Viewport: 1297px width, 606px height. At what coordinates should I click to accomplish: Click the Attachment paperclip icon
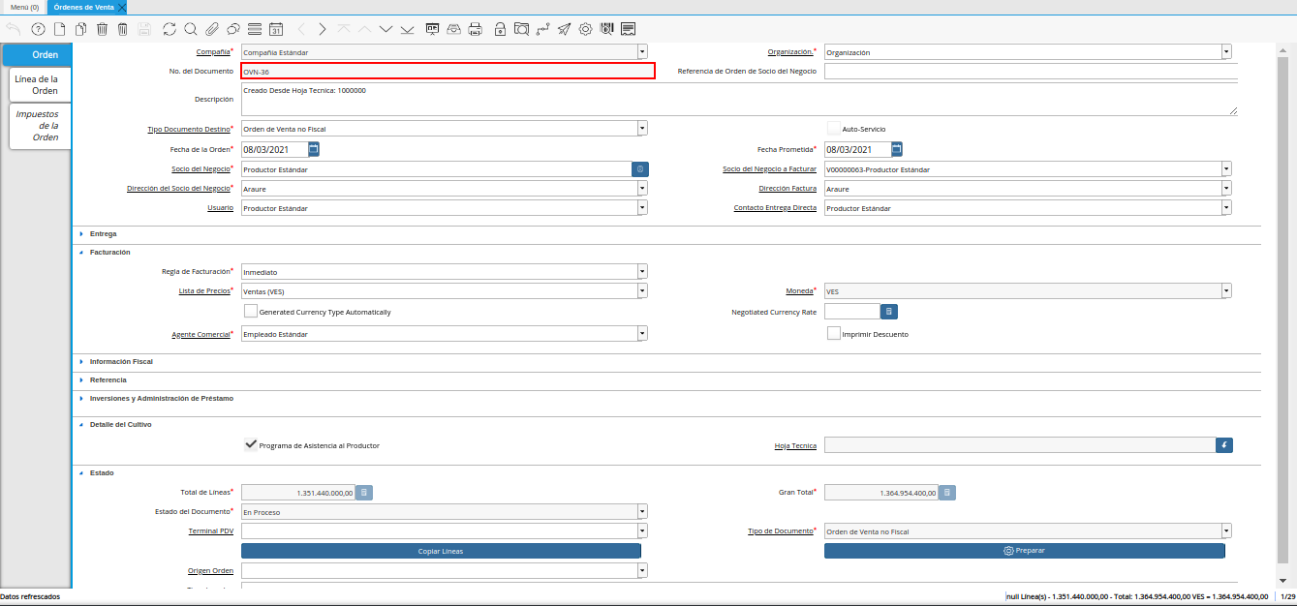pyautogui.click(x=211, y=29)
